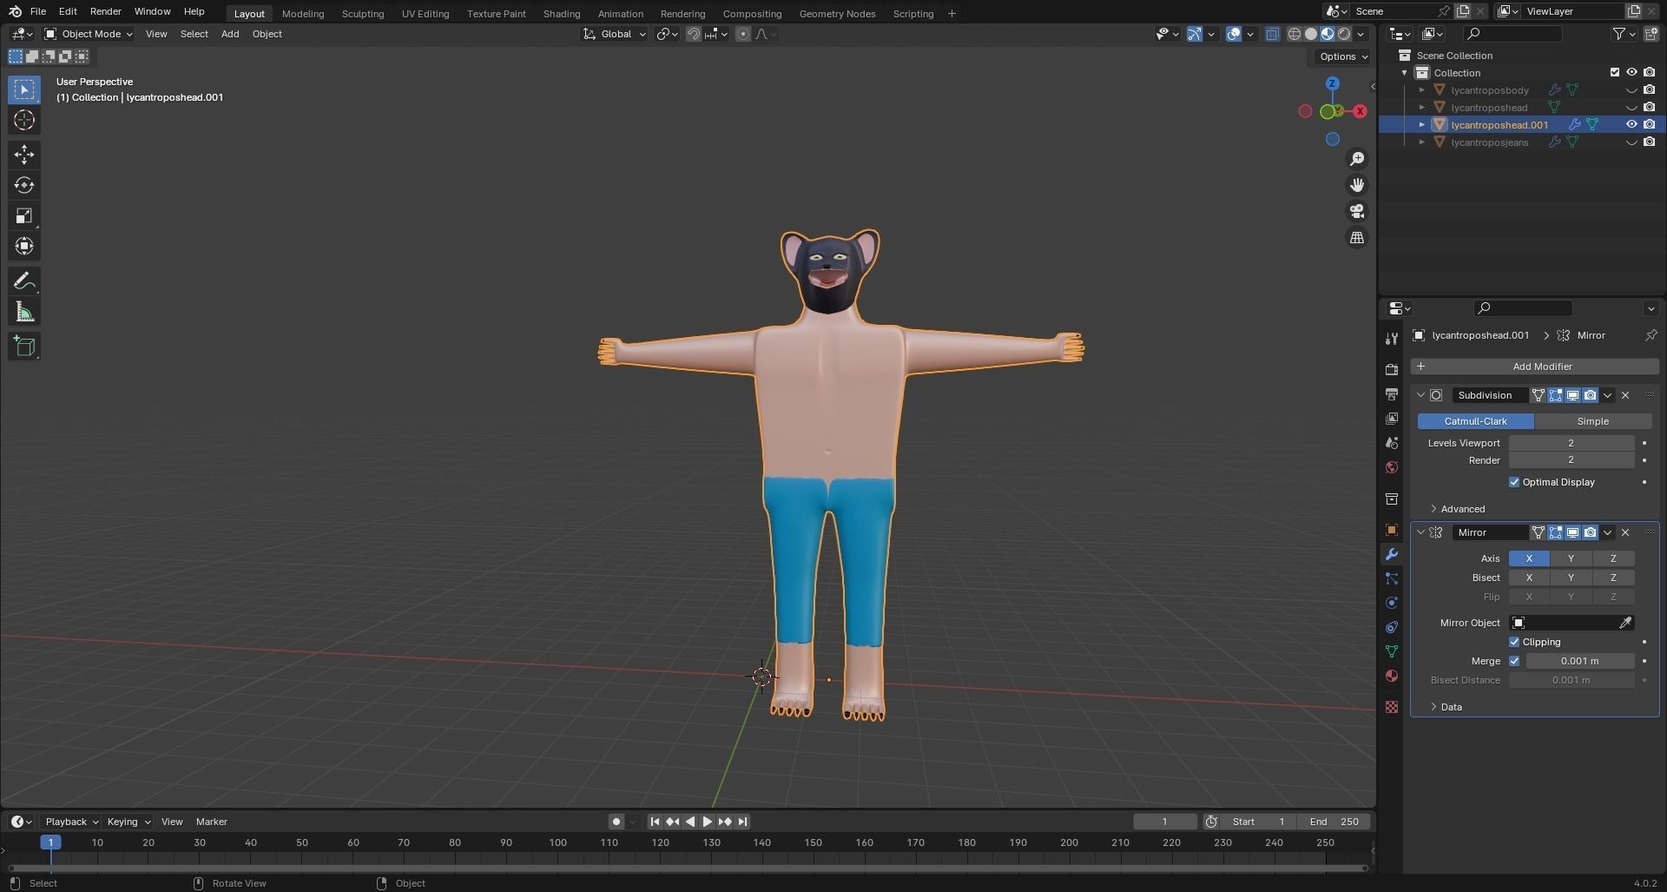Screen dimensions: 1667x892
Task: Click the Merge distance field
Action: tap(1579, 661)
